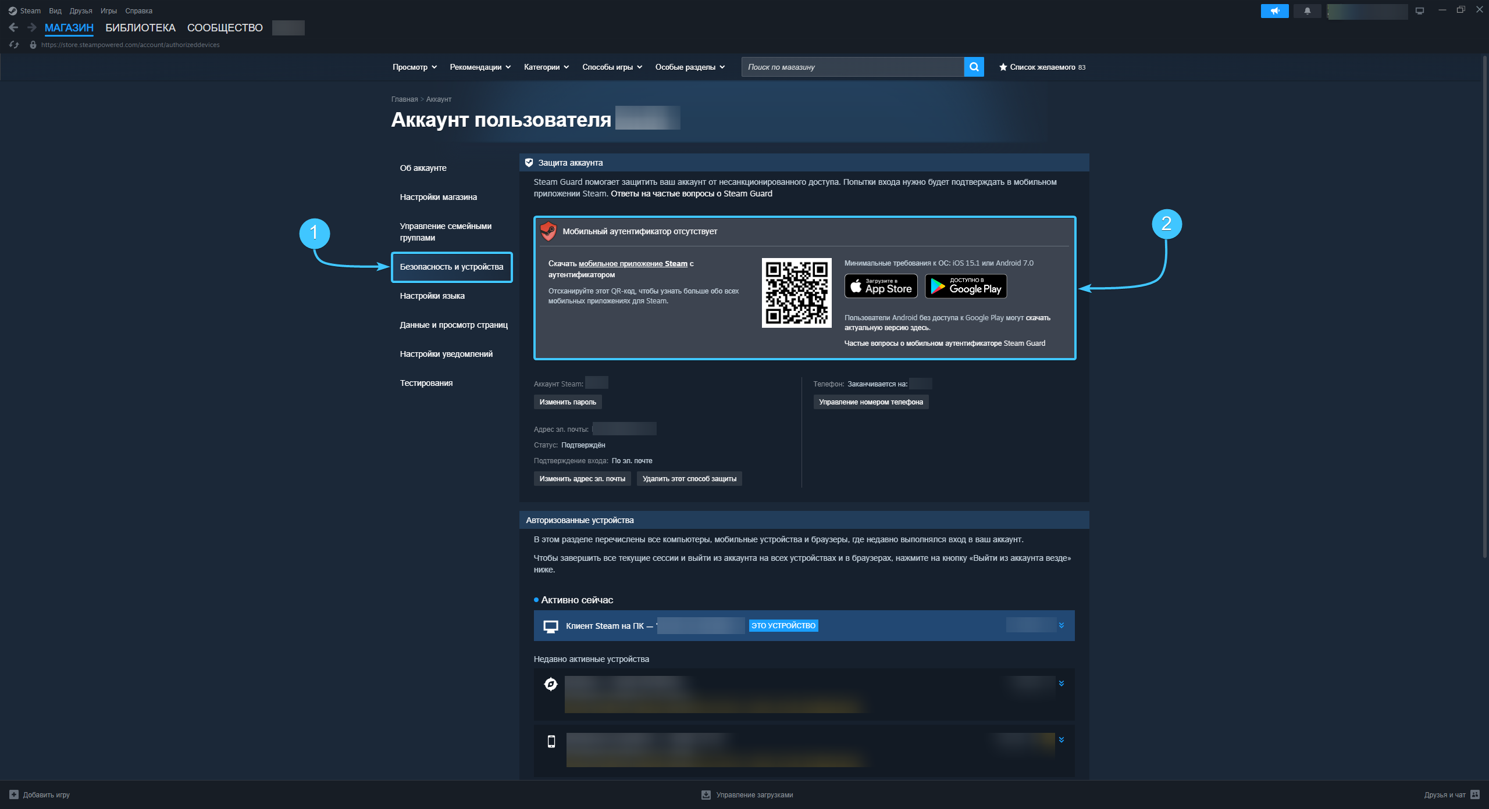Click Удалить этот способ защиты button
The image size is (1489, 809).
[x=689, y=478]
